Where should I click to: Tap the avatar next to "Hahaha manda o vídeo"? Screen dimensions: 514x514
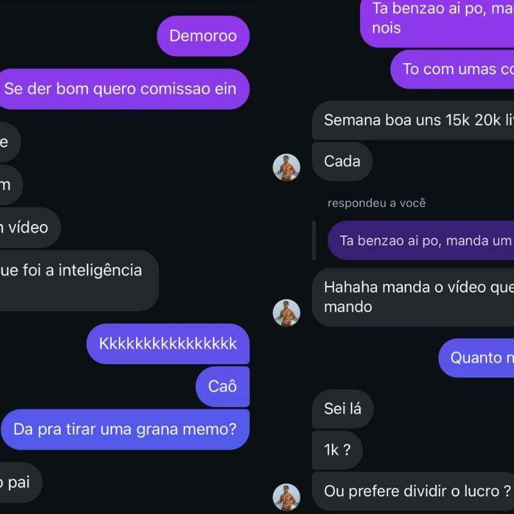(x=286, y=313)
